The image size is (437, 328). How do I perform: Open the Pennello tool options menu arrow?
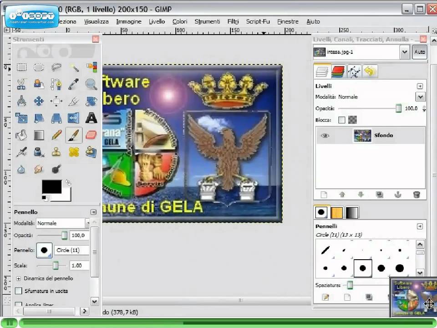93,212
